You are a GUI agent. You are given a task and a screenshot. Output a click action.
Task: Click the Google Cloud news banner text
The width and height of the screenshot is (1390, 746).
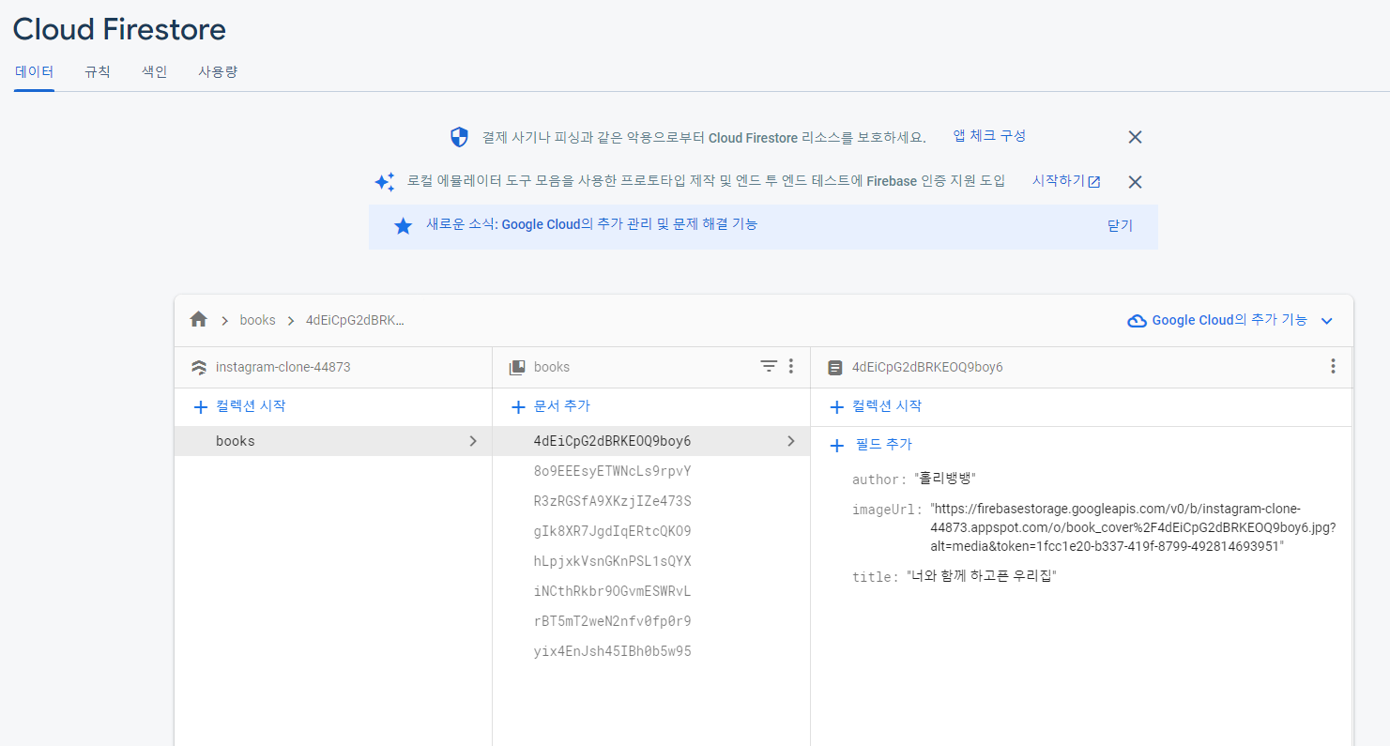[591, 225]
